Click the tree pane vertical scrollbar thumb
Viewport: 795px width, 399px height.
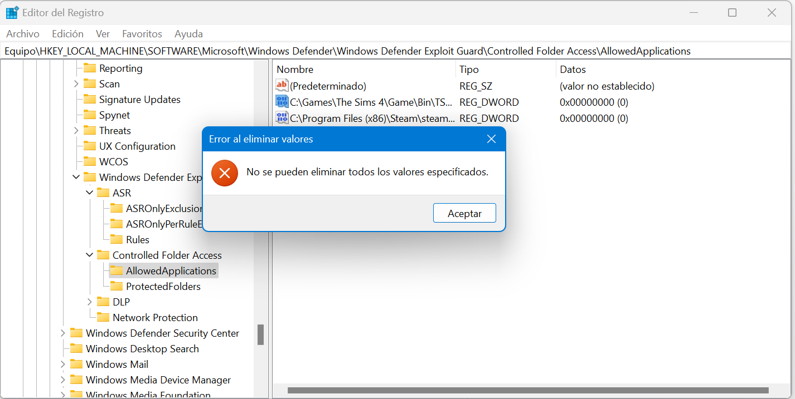[x=260, y=334]
